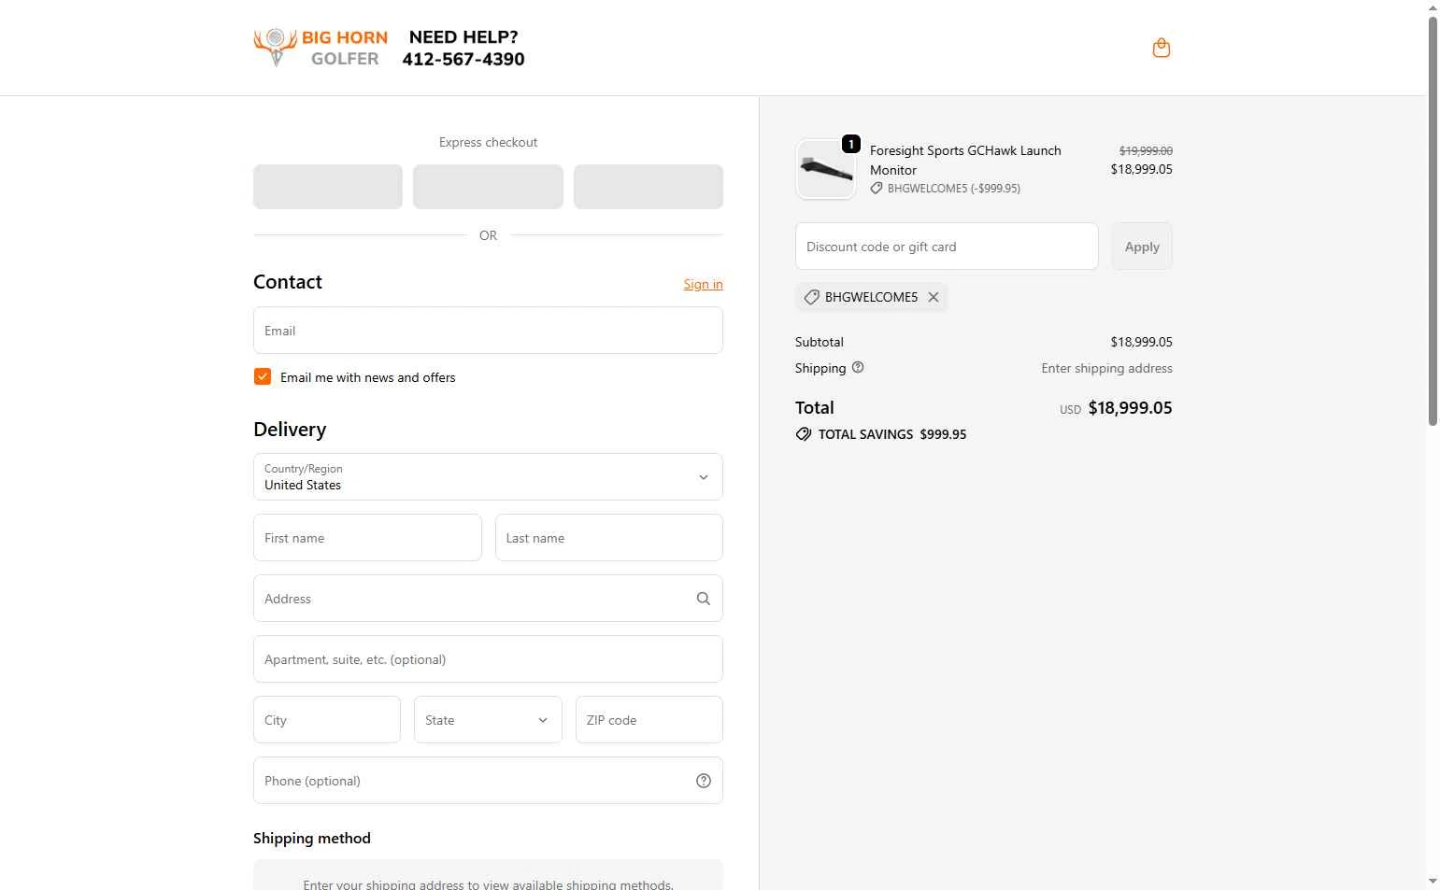
Task: Click the TOTAL SAVINGS $999.95 text
Action: click(x=892, y=434)
